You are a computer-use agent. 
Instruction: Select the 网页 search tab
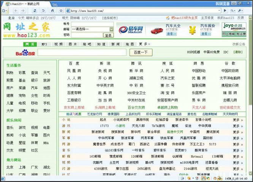pos(30,44)
